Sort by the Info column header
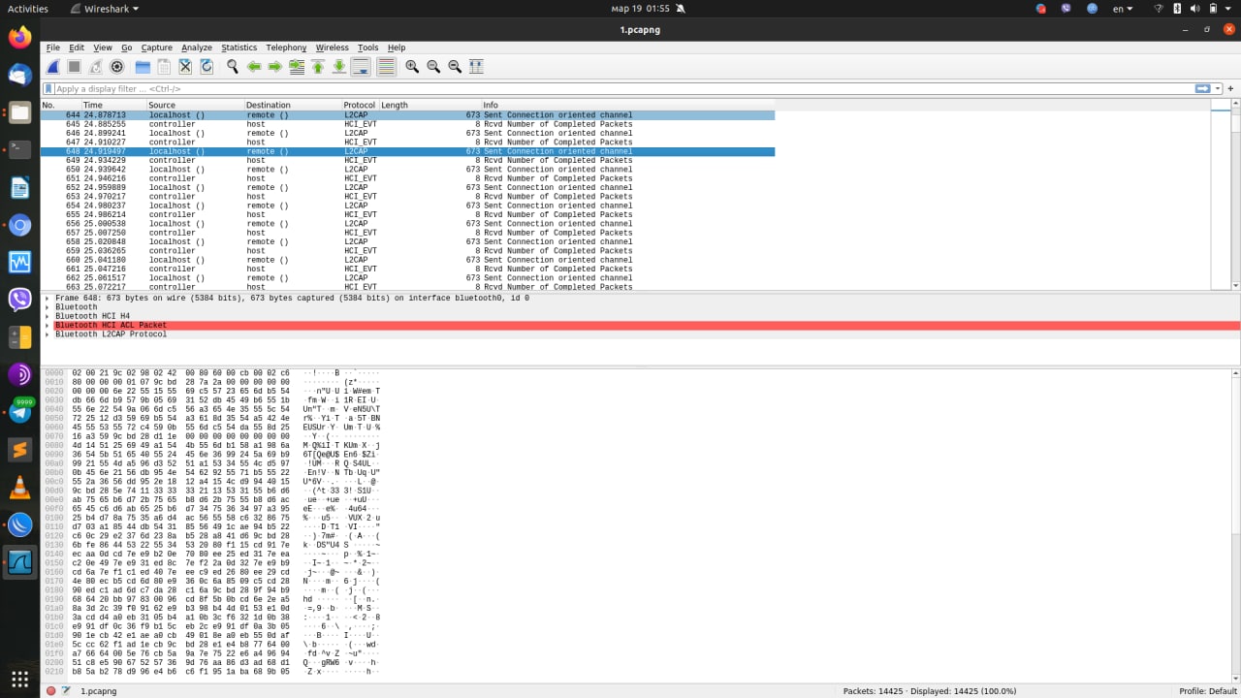This screenshot has width=1241, height=698. pos(845,105)
